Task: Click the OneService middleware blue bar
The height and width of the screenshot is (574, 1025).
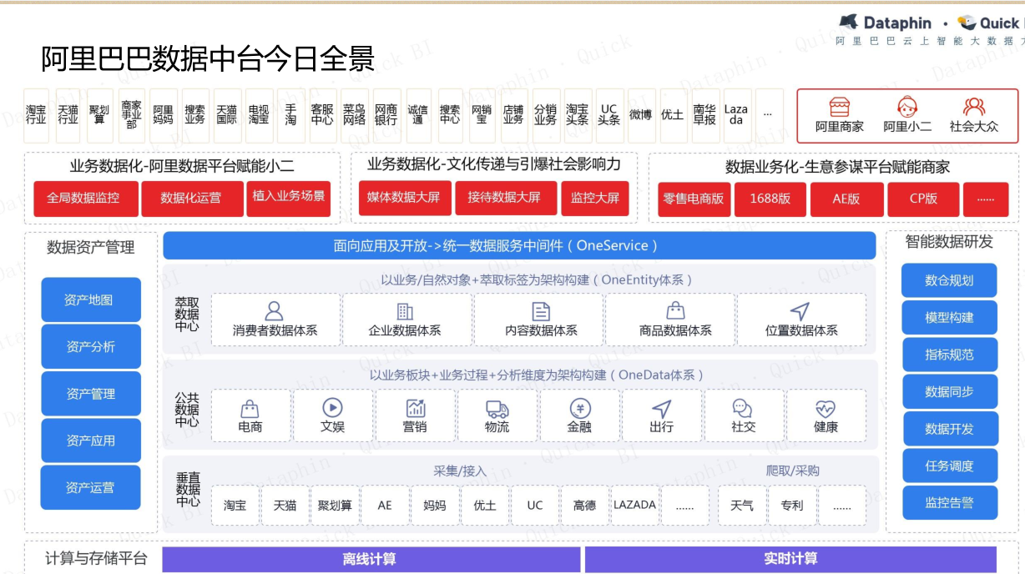Action: [519, 245]
